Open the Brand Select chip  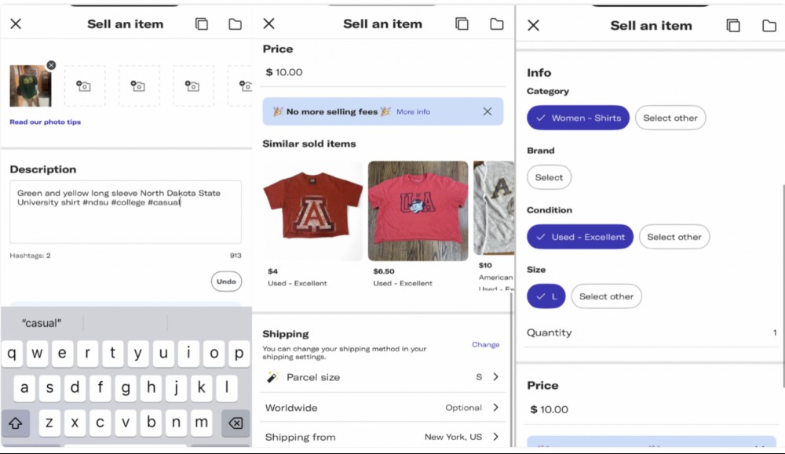point(549,177)
